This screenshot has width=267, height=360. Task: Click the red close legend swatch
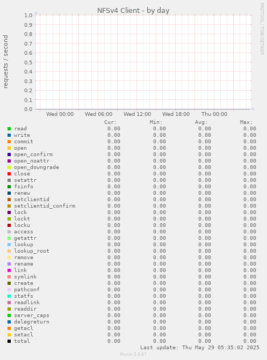click(x=9, y=174)
